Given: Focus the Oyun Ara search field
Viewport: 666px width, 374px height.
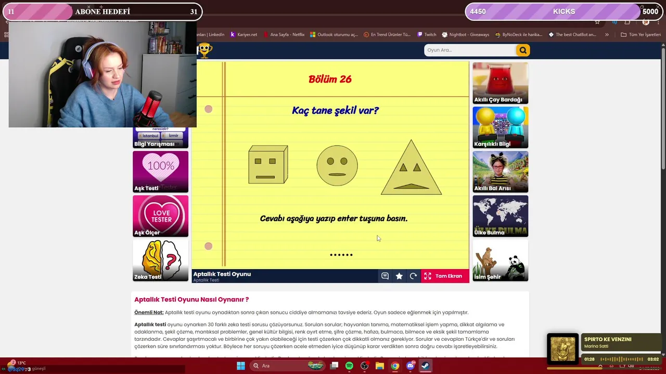Looking at the screenshot, I should coord(470,50).
